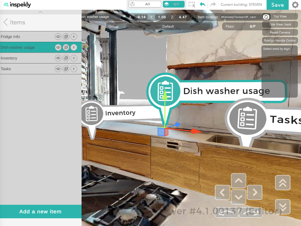Click the Inventory marker clipboard icon
The width and height of the screenshot is (301, 226).
(x=92, y=114)
